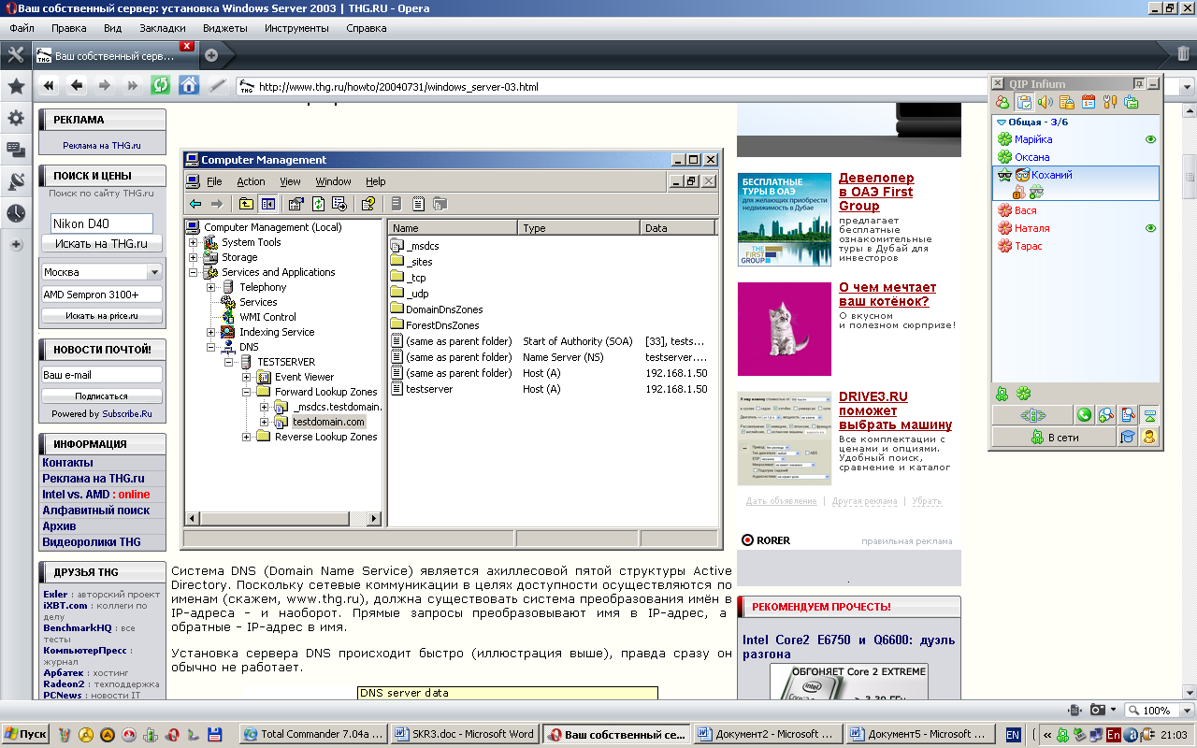Image resolution: width=1197 pixels, height=748 pixels.
Task: Click the Искать на THG.ru button
Action: pos(101,244)
